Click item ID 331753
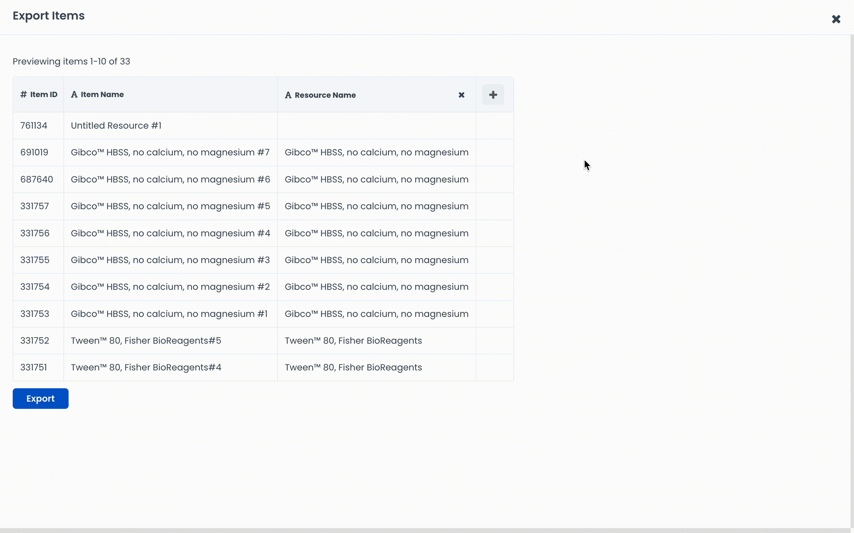This screenshot has height=533, width=854. 35,314
